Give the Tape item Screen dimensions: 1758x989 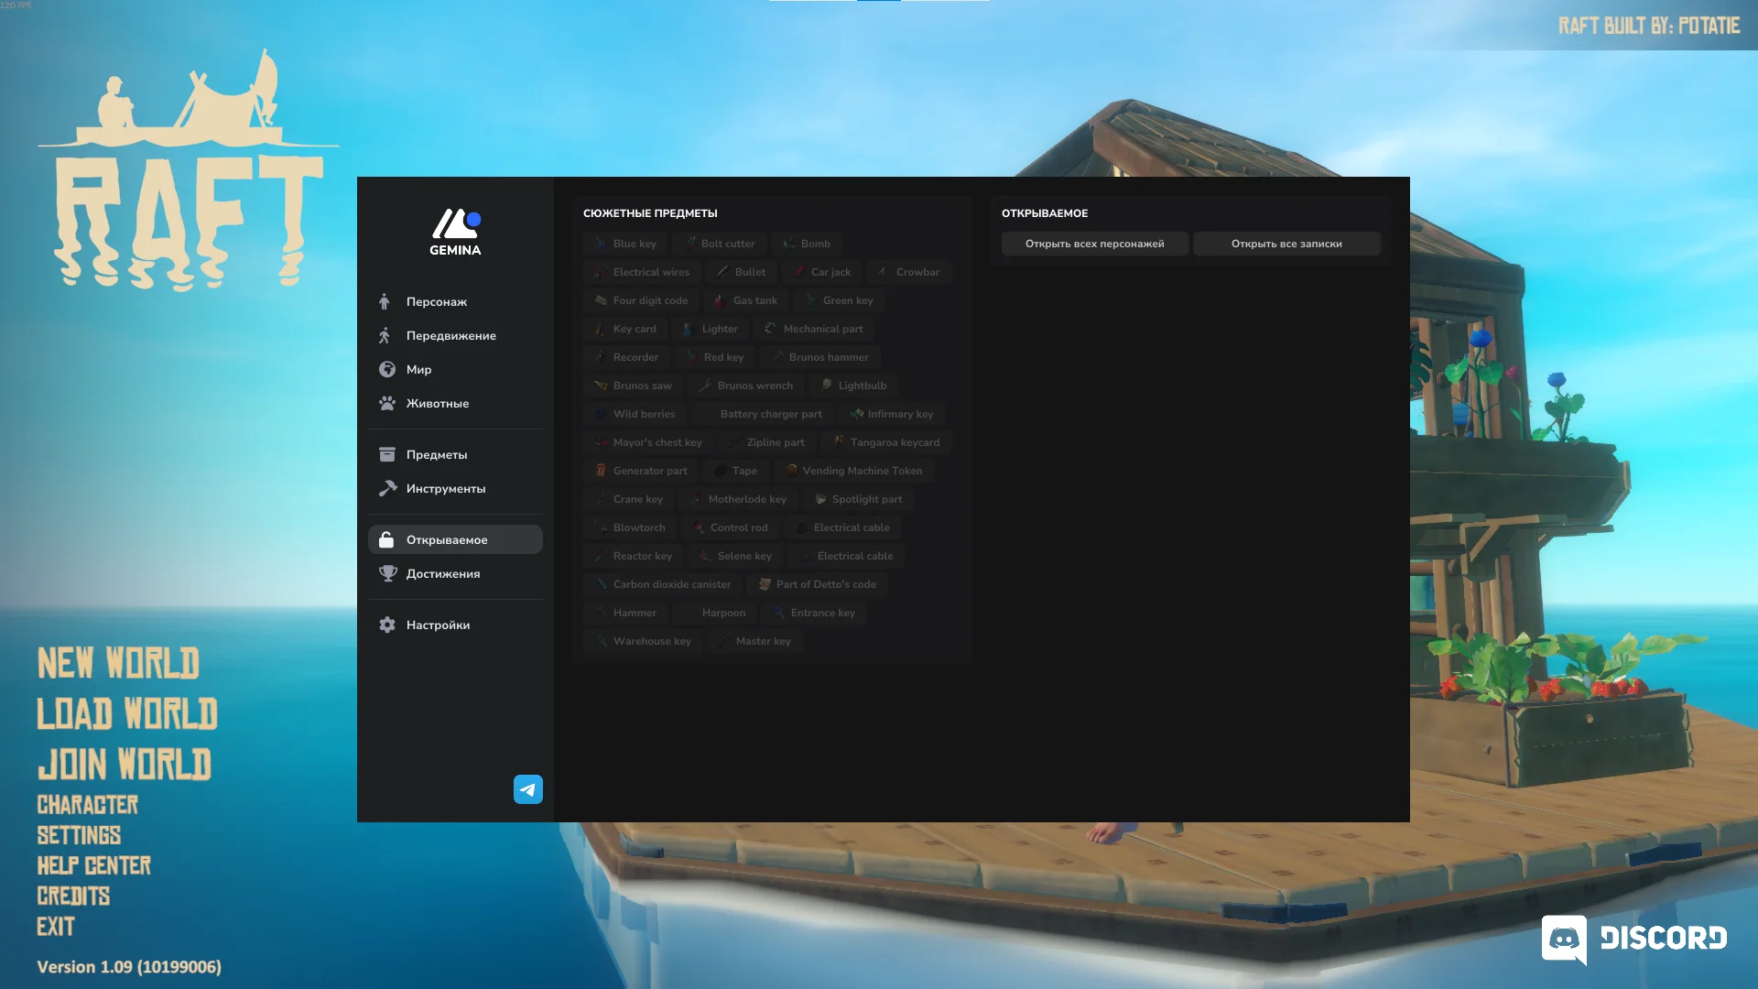[735, 471]
